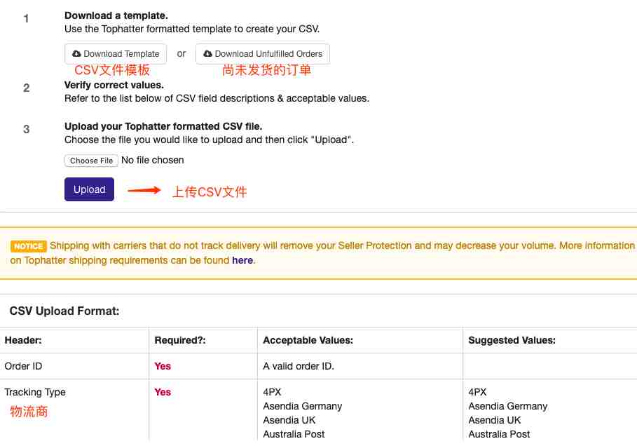
Task: Click the 'Required?:' column heading
Action: 180,340
